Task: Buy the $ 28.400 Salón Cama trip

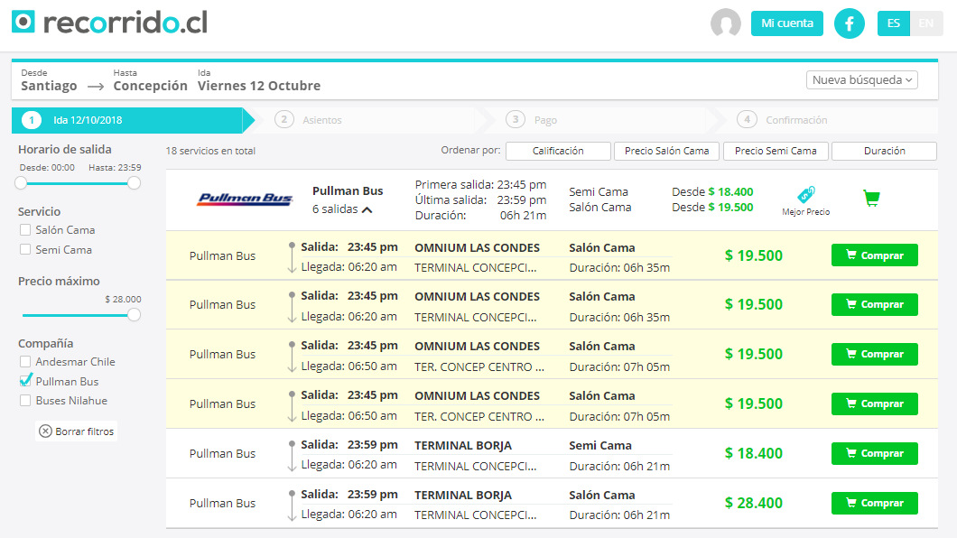Action: pos(874,503)
